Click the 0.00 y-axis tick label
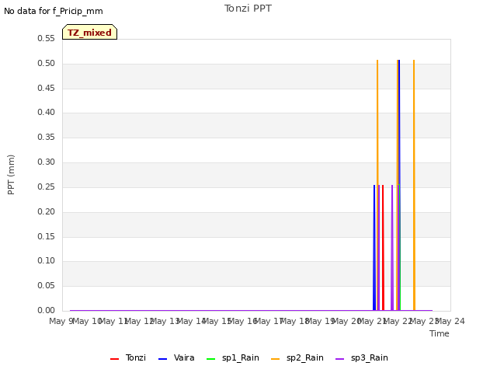 point(47,310)
